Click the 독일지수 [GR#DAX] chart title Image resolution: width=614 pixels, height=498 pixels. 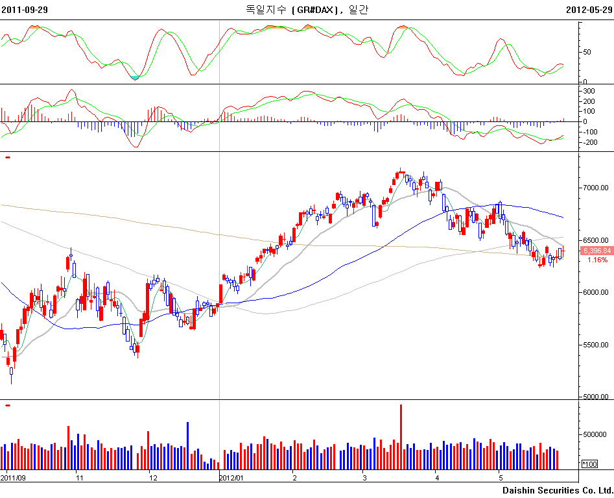[x=306, y=10]
